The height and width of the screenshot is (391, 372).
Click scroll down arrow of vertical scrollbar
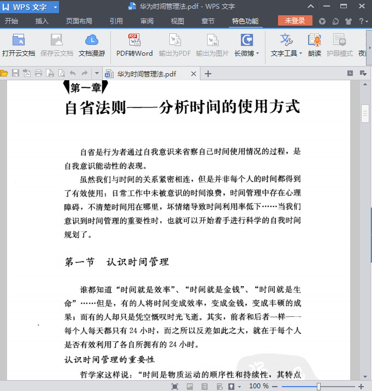click(x=365, y=377)
